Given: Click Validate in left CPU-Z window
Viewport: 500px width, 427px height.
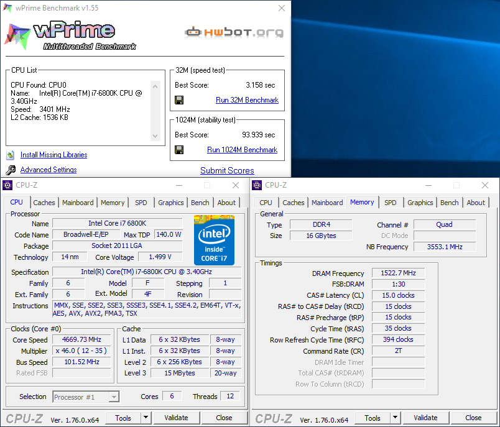Looking at the screenshot, I should click(x=177, y=418).
